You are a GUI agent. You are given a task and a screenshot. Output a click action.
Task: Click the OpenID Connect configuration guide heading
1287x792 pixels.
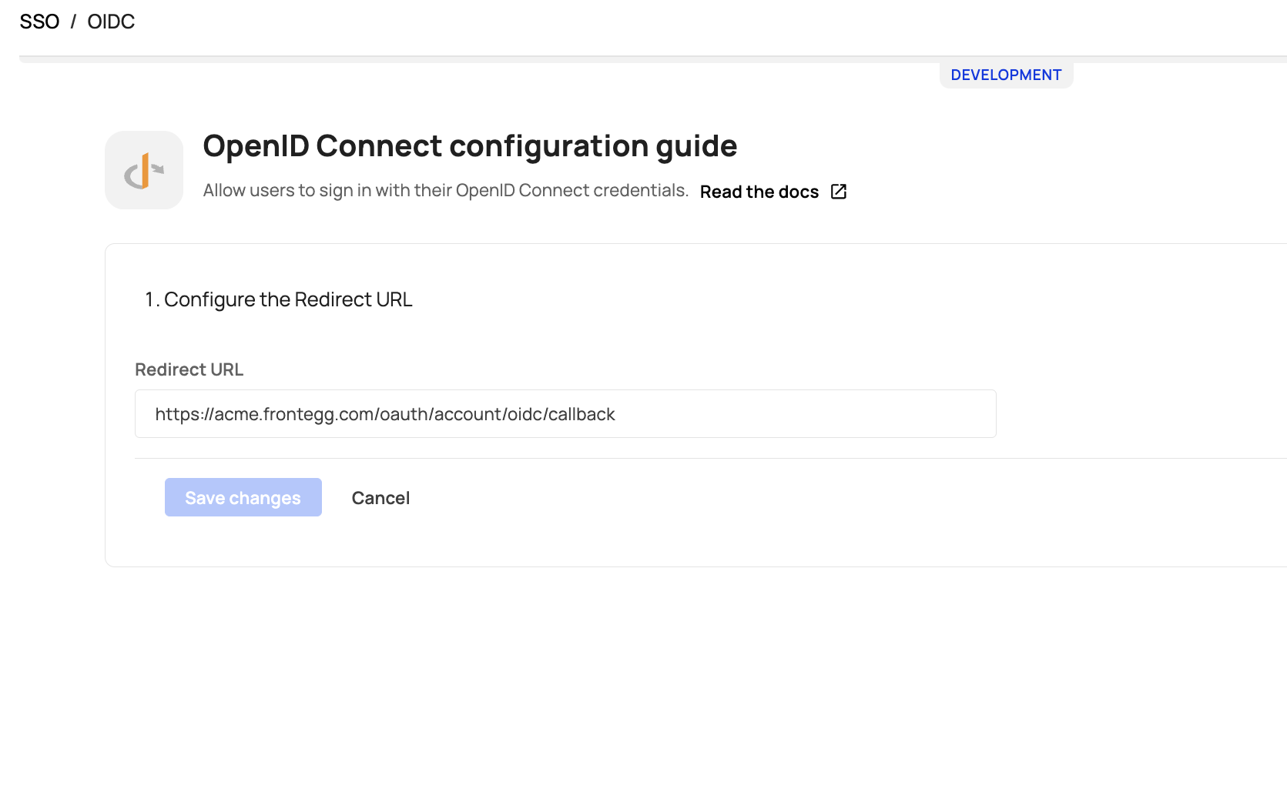pos(469,146)
